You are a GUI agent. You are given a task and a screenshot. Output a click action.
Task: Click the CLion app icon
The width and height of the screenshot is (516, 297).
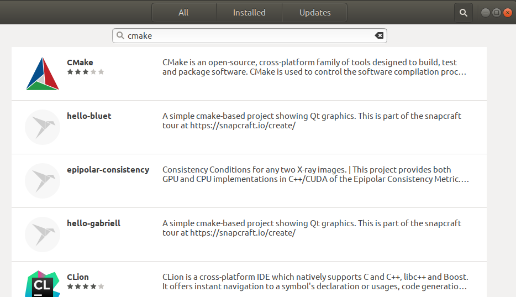43,284
